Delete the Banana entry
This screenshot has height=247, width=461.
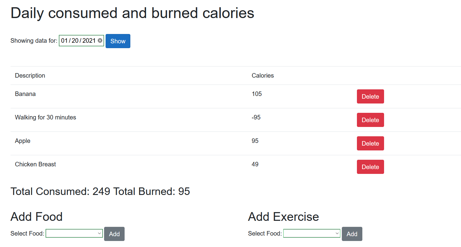(x=370, y=97)
